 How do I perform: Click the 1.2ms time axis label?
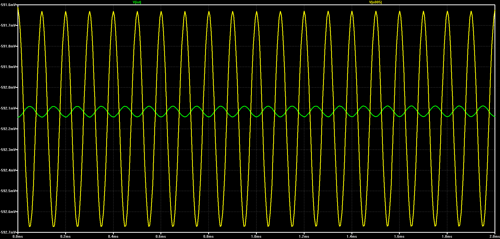304,237
